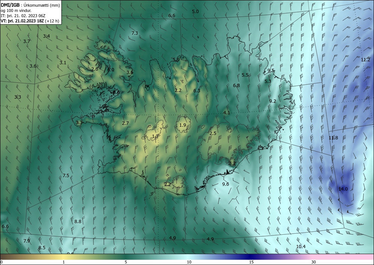Pick the yellow band of the color scale
This screenshot has width=374, height=265.
(x=62, y=257)
